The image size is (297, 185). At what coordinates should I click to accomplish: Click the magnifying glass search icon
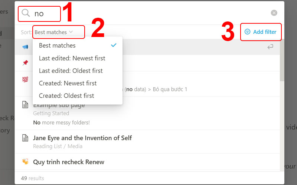(26, 13)
